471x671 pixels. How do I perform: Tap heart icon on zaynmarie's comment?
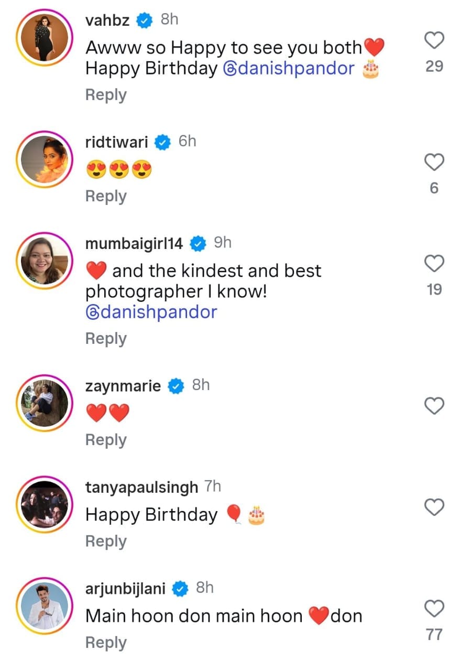coord(434,406)
